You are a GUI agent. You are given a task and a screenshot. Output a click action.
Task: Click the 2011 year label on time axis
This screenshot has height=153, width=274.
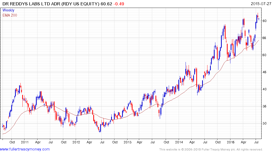pos(25,142)
